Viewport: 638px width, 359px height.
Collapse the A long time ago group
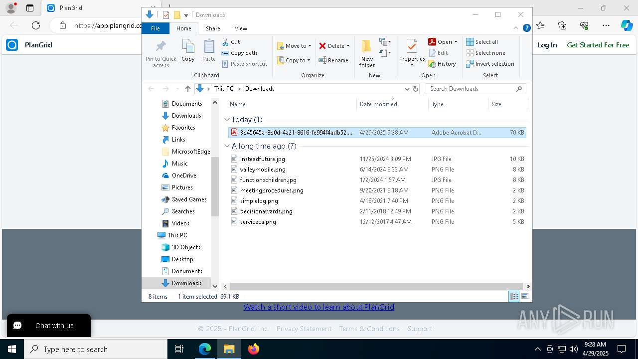(x=227, y=146)
